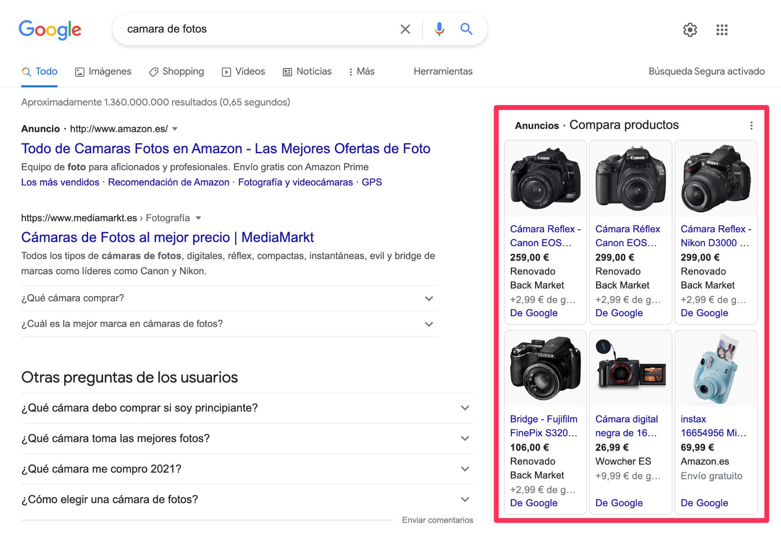Image resolution: width=781 pixels, height=534 pixels.
Task: Open the Cámara digital negra de 16 title
Action: point(627,426)
